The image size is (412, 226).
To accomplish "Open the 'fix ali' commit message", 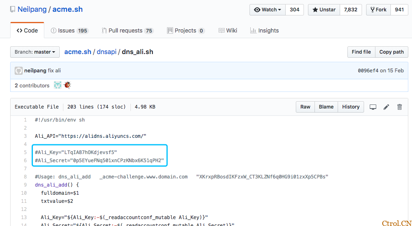I will (x=54, y=71).
